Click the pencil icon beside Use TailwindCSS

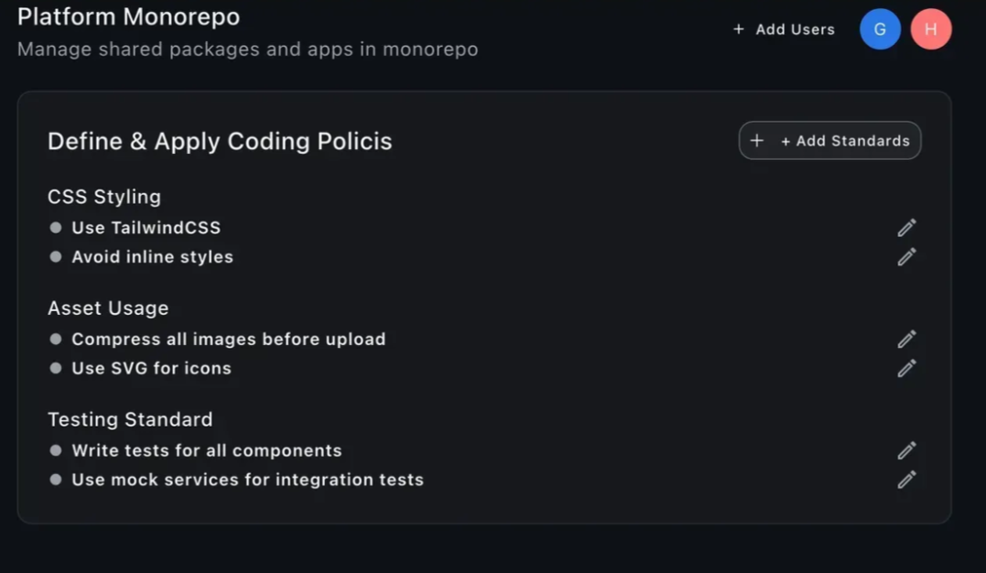point(906,228)
